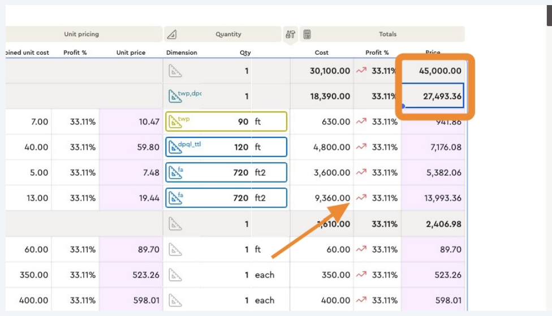Open the ft unit in the 90 qty row
This screenshot has height=316, width=552.
(x=258, y=122)
